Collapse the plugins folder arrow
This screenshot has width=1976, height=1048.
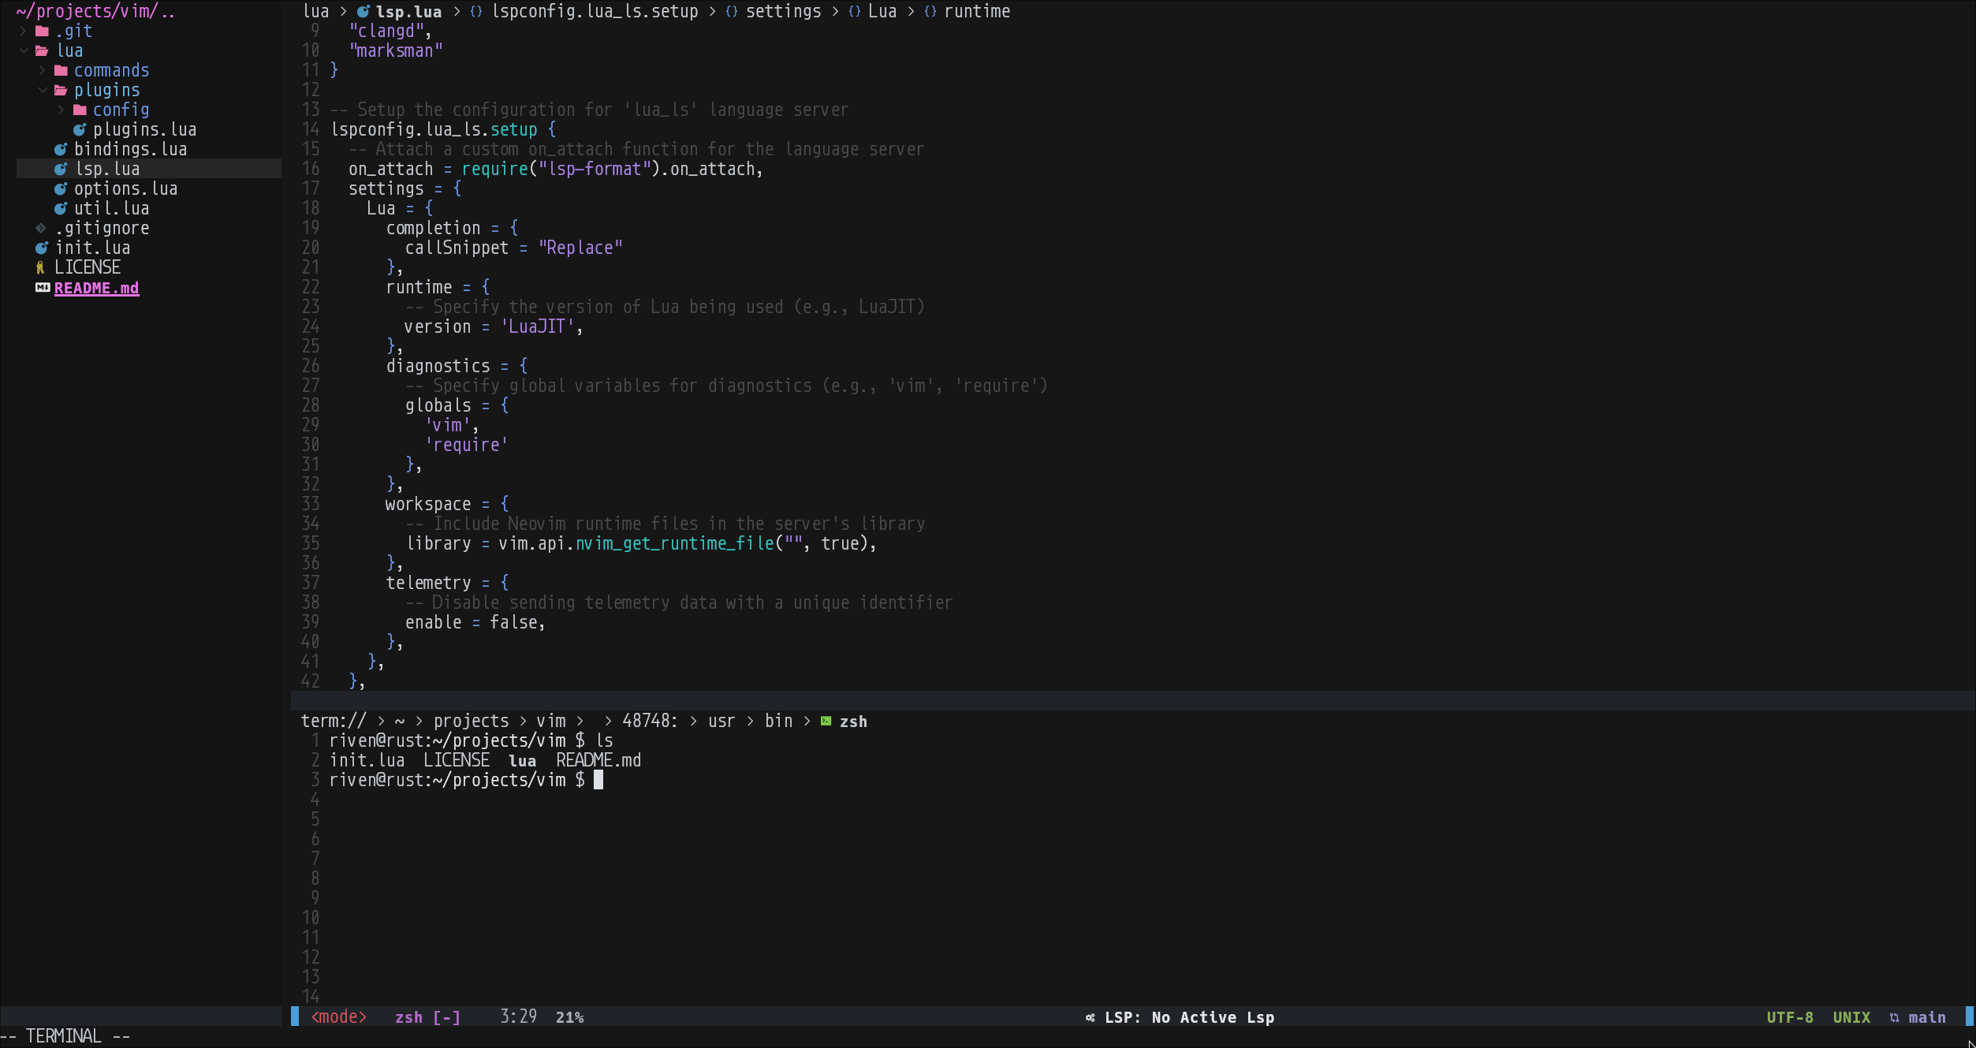[42, 90]
